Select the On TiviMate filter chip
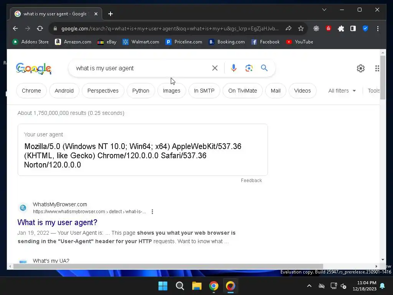The image size is (393, 295). pyautogui.click(x=243, y=91)
